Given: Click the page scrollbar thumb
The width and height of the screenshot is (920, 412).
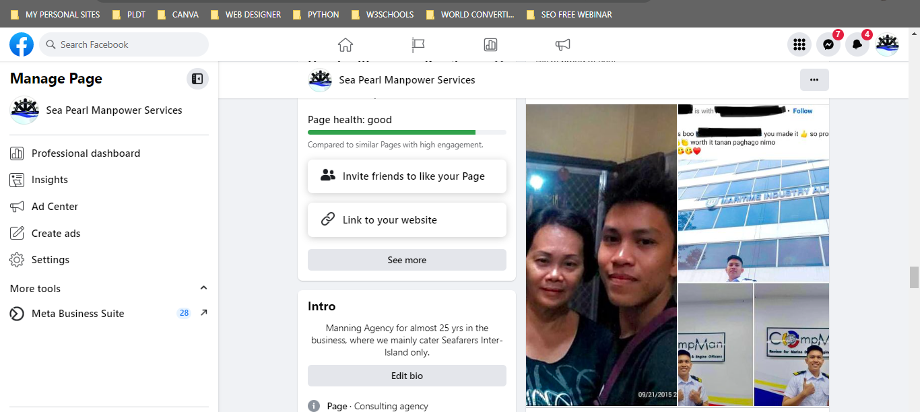Looking at the screenshot, I should pos(914,277).
